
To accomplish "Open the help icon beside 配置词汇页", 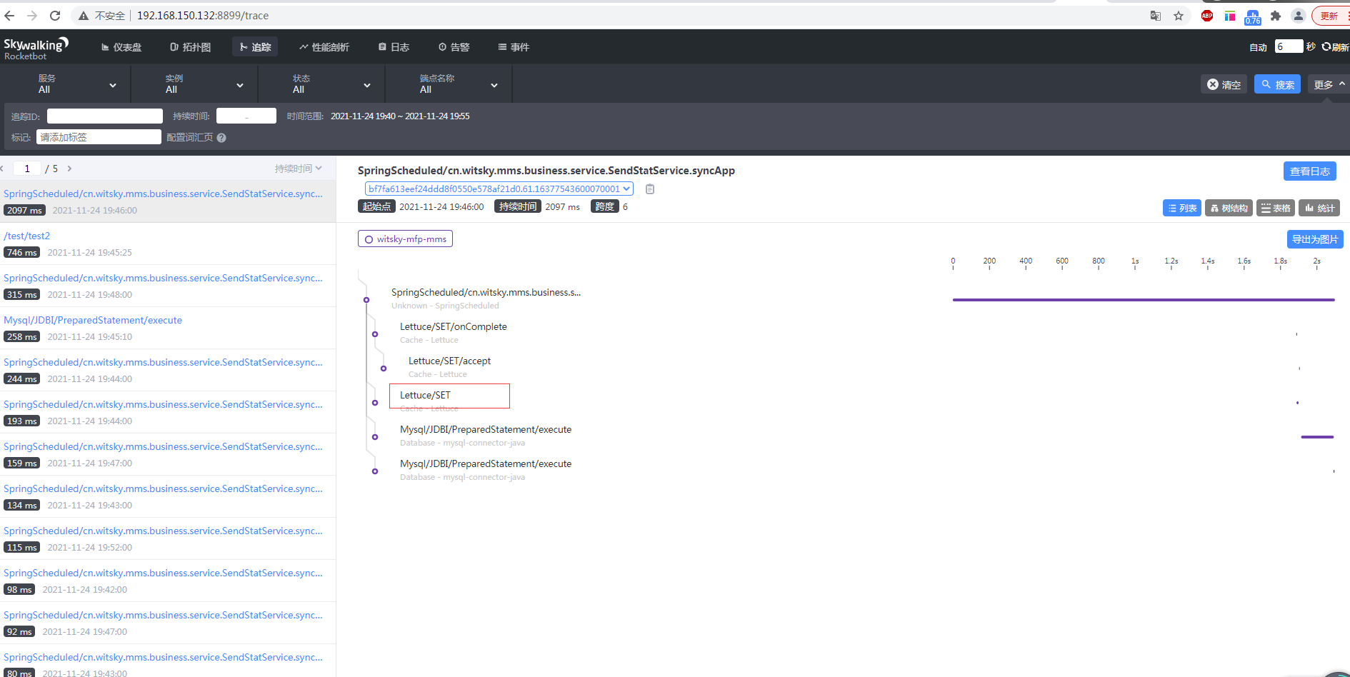I will 221,137.
